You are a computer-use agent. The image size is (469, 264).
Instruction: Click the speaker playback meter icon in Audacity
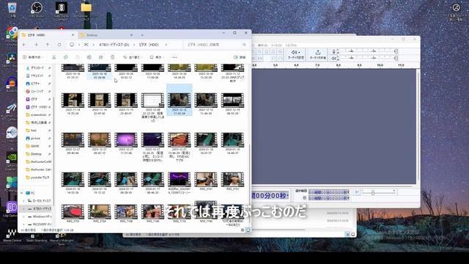click(334, 58)
